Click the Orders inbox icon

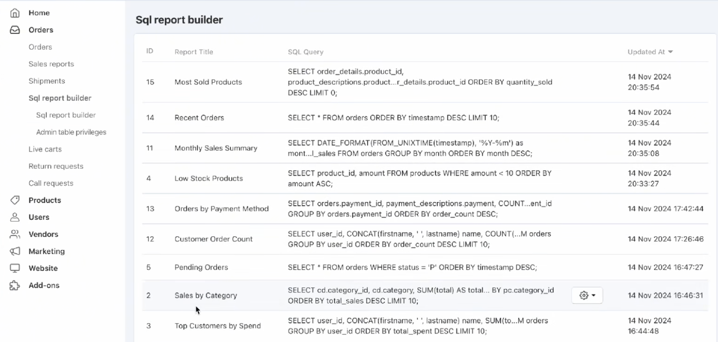click(15, 30)
